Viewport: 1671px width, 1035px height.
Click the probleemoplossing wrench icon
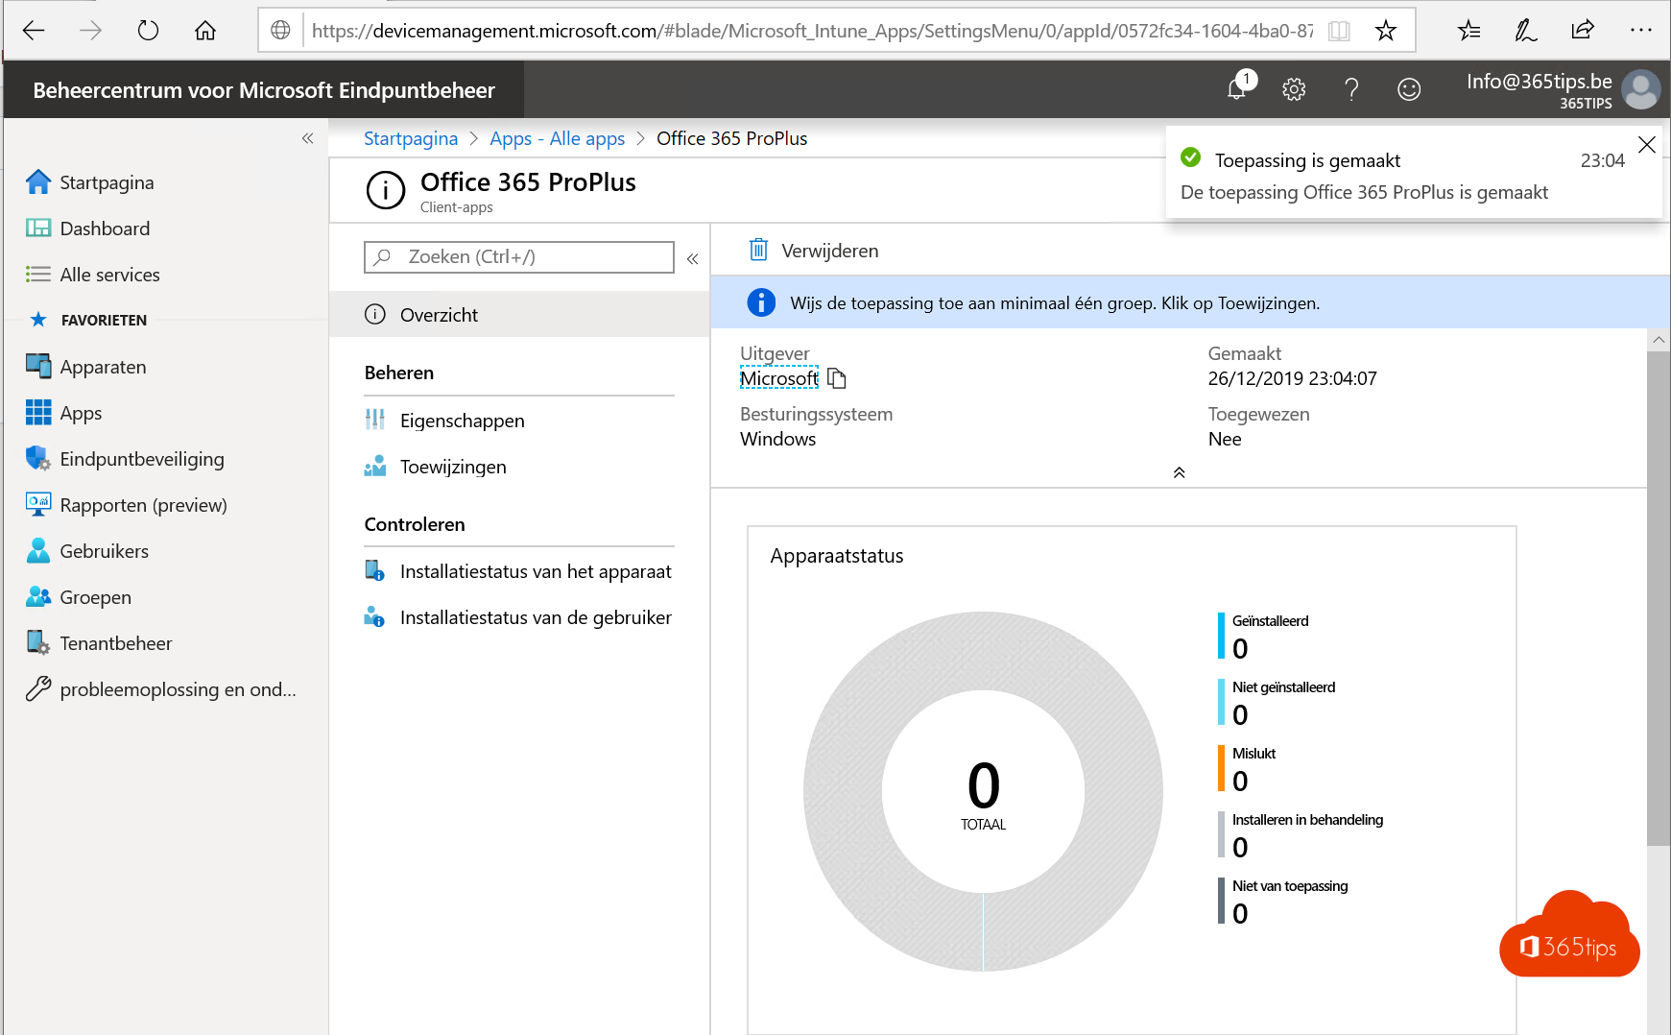point(38,688)
